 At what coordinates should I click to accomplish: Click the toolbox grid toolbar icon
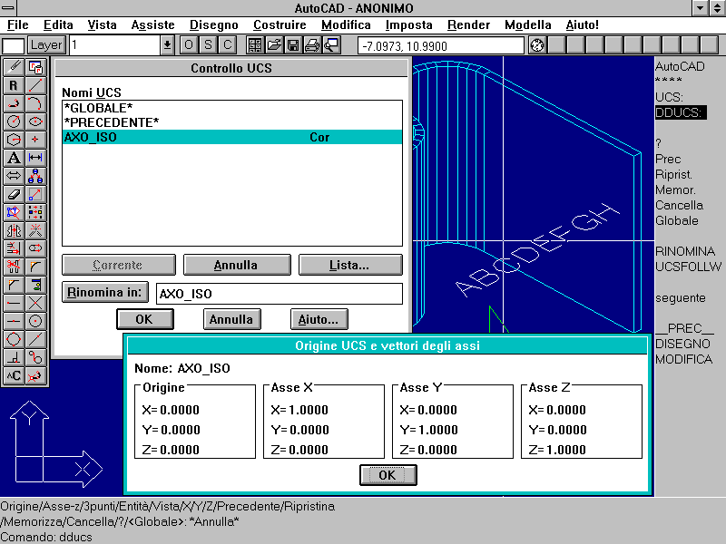pos(255,45)
